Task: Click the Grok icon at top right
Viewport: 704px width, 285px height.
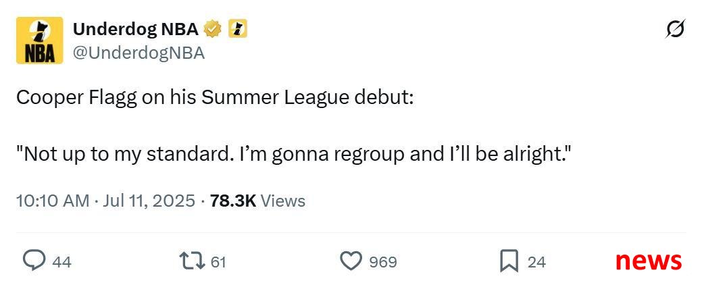Action: click(676, 29)
